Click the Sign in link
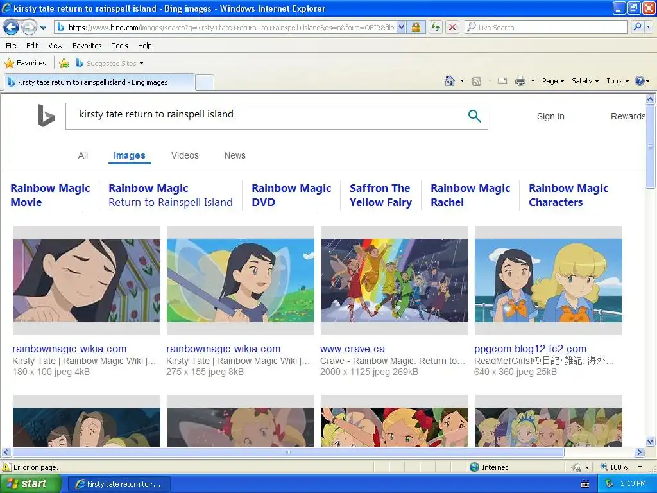The image size is (657, 493). (550, 117)
